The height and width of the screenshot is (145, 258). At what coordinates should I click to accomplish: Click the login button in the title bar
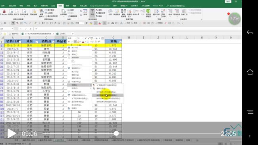point(228,2)
